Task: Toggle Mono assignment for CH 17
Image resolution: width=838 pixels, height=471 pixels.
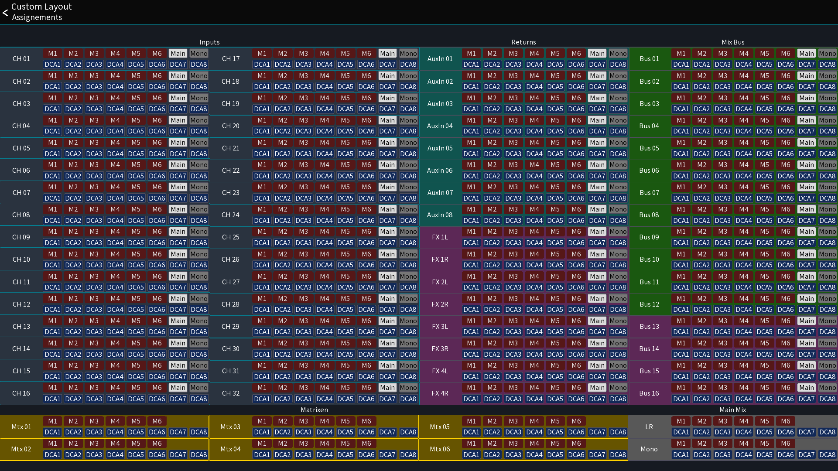Action: point(408,54)
